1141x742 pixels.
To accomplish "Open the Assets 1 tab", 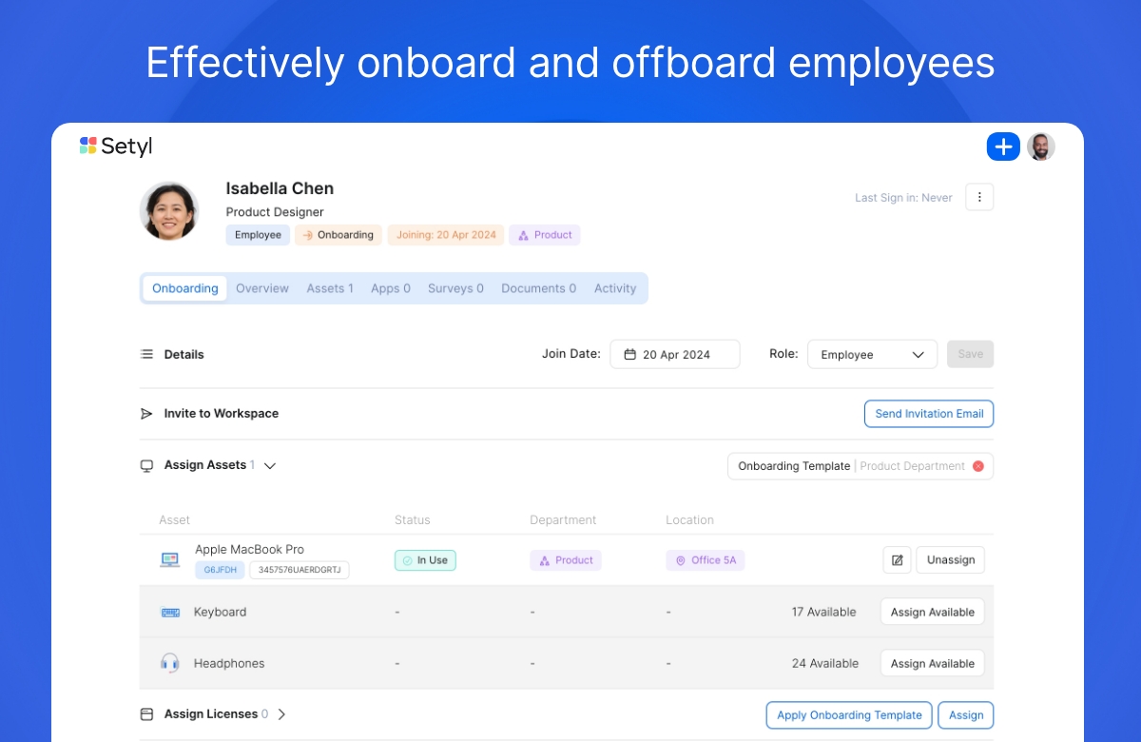I will click(x=330, y=288).
